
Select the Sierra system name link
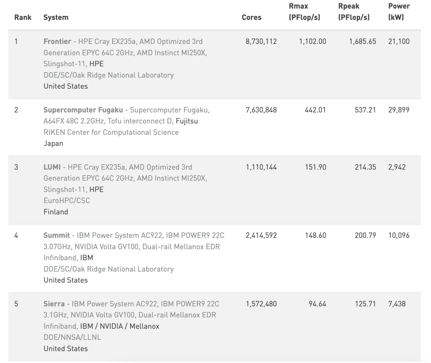[54, 304]
